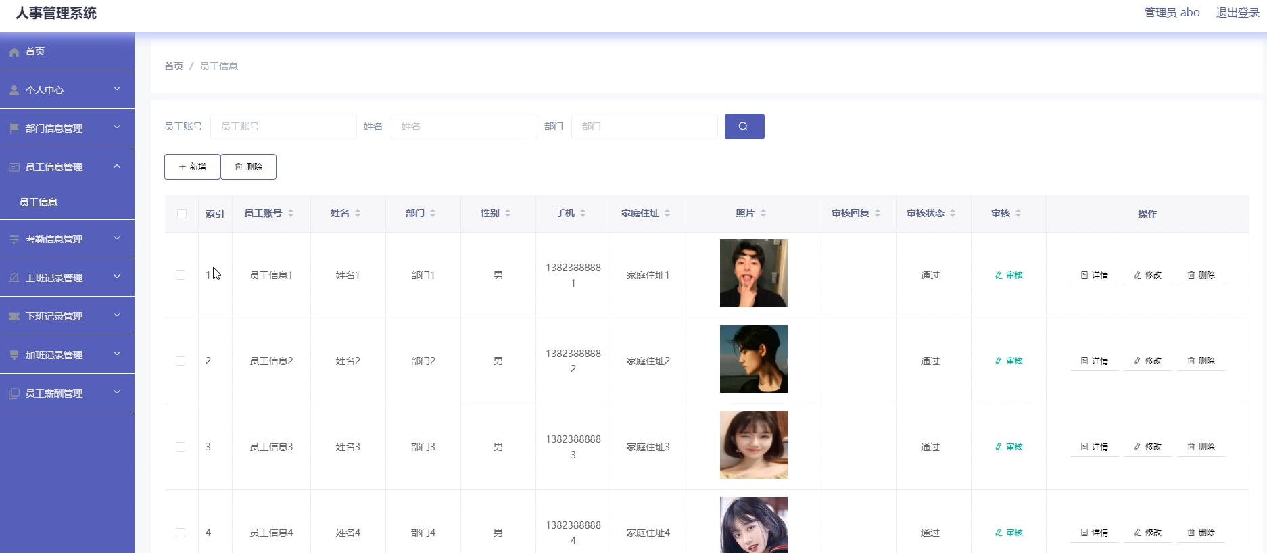Click the 部门 search input
This screenshot has height=553, width=1267.
644,126
